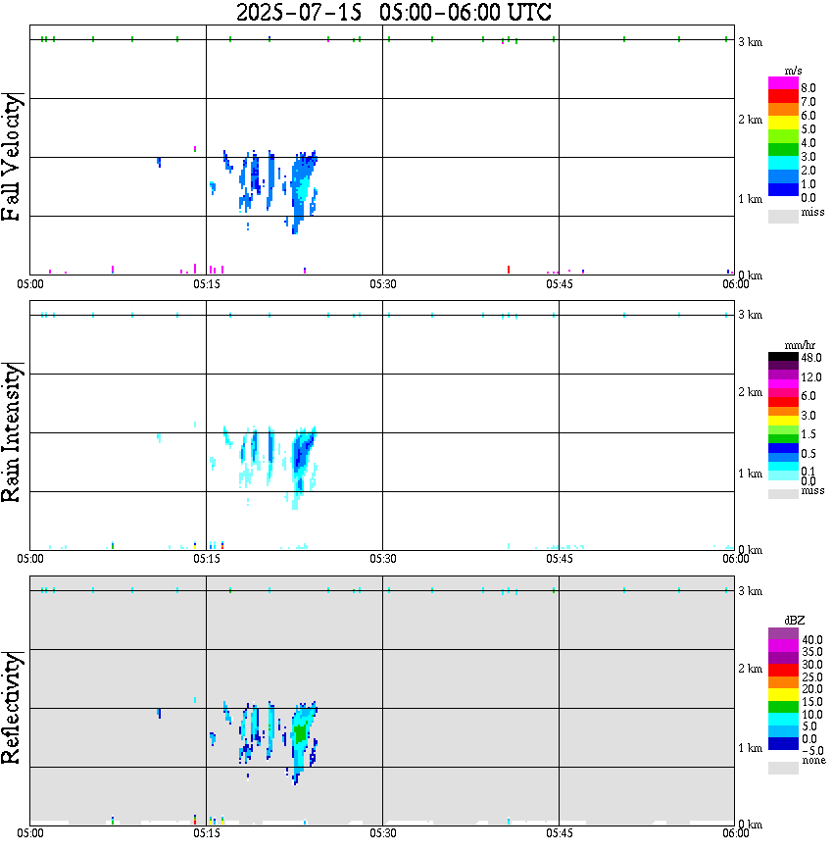Pick the purple 12.0 mm/hr legend swatch
Image resolution: width=833 pixels, height=851 pixels.
click(x=783, y=375)
